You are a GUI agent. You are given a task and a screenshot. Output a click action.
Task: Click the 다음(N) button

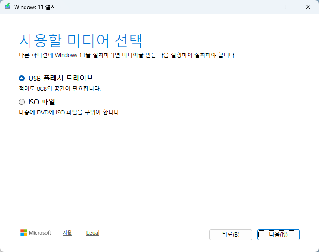pyautogui.click(x=278, y=235)
